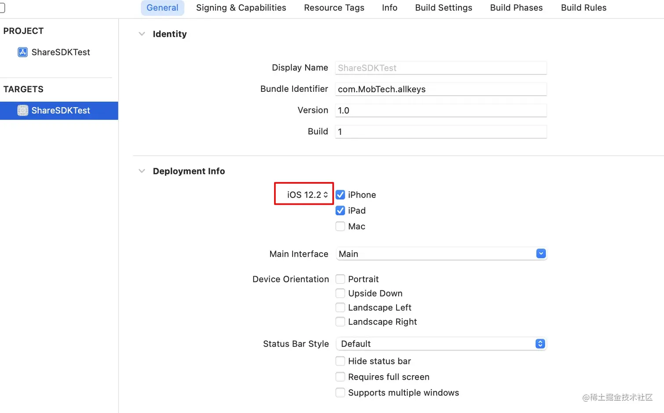This screenshot has height=413, width=664.
Task: Open the Signing & Capabilities tab
Action: 241,8
